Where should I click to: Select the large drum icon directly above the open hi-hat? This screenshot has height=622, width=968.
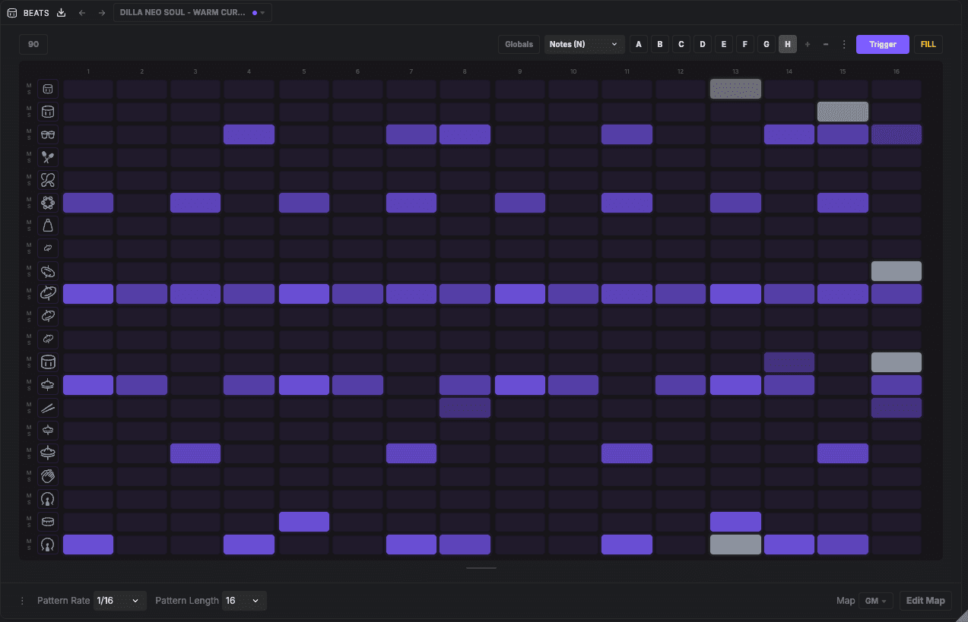click(x=48, y=362)
